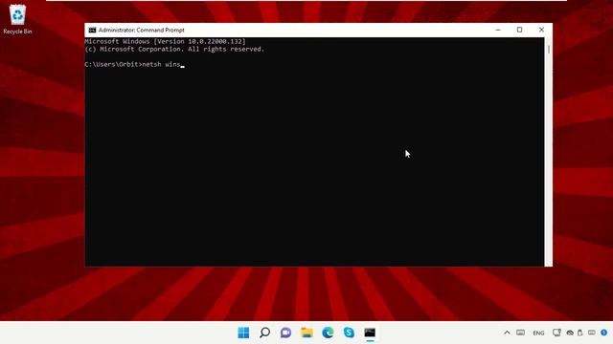Screen dimensions: 613x344
Task: Show hidden system tray icons
Action: (x=507, y=333)
